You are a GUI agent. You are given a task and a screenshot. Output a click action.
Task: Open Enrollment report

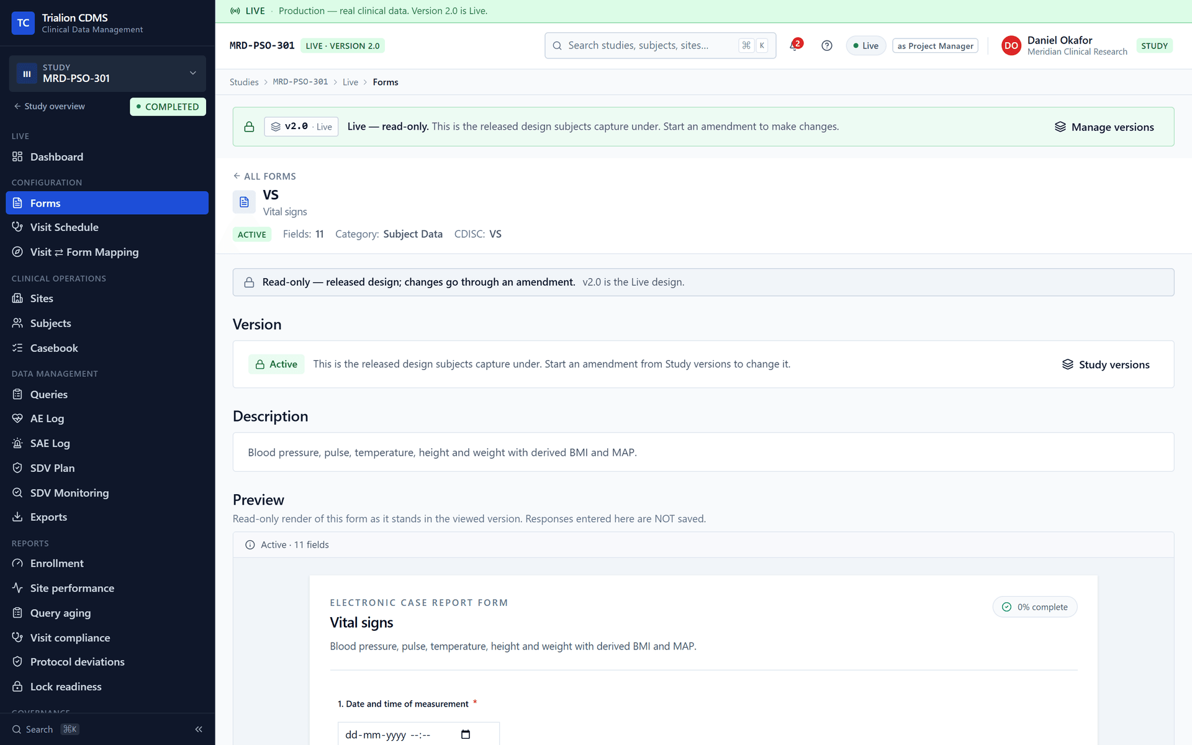click(107, 563)
